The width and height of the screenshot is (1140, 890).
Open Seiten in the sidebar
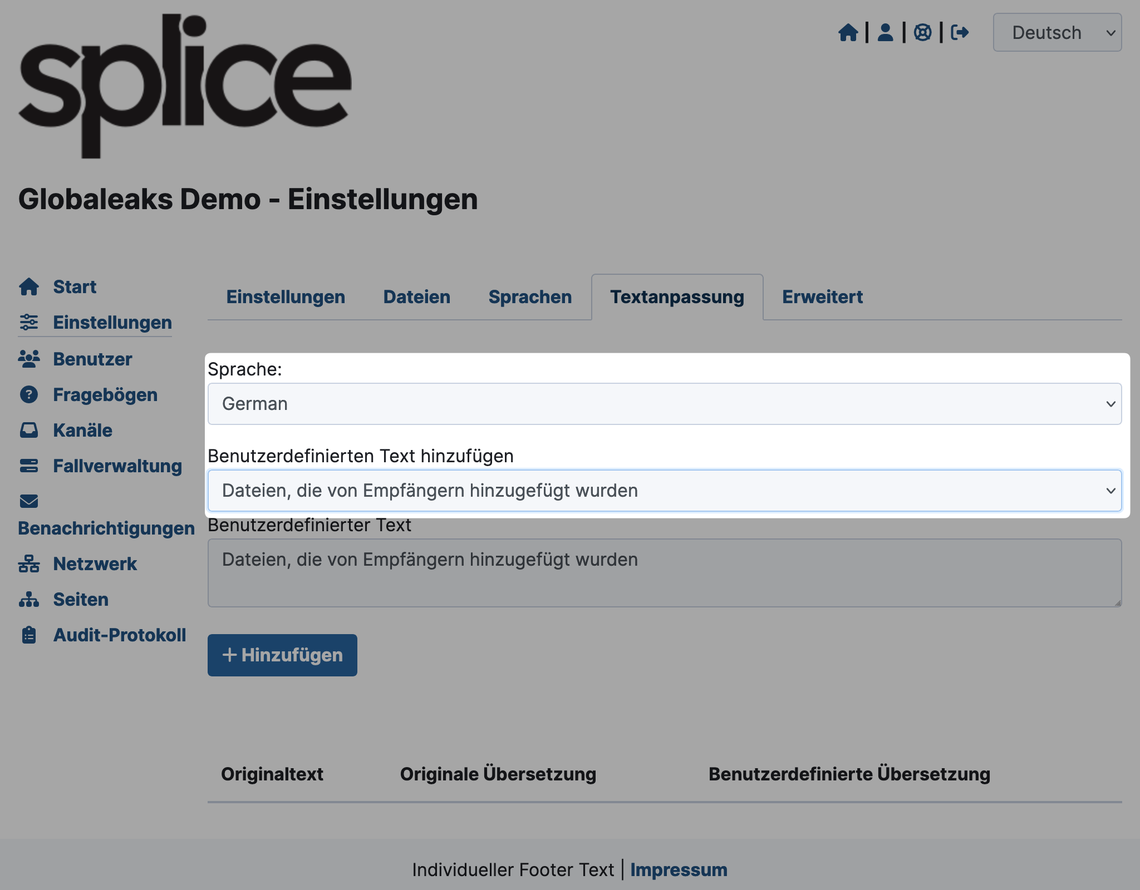[81, 600]
